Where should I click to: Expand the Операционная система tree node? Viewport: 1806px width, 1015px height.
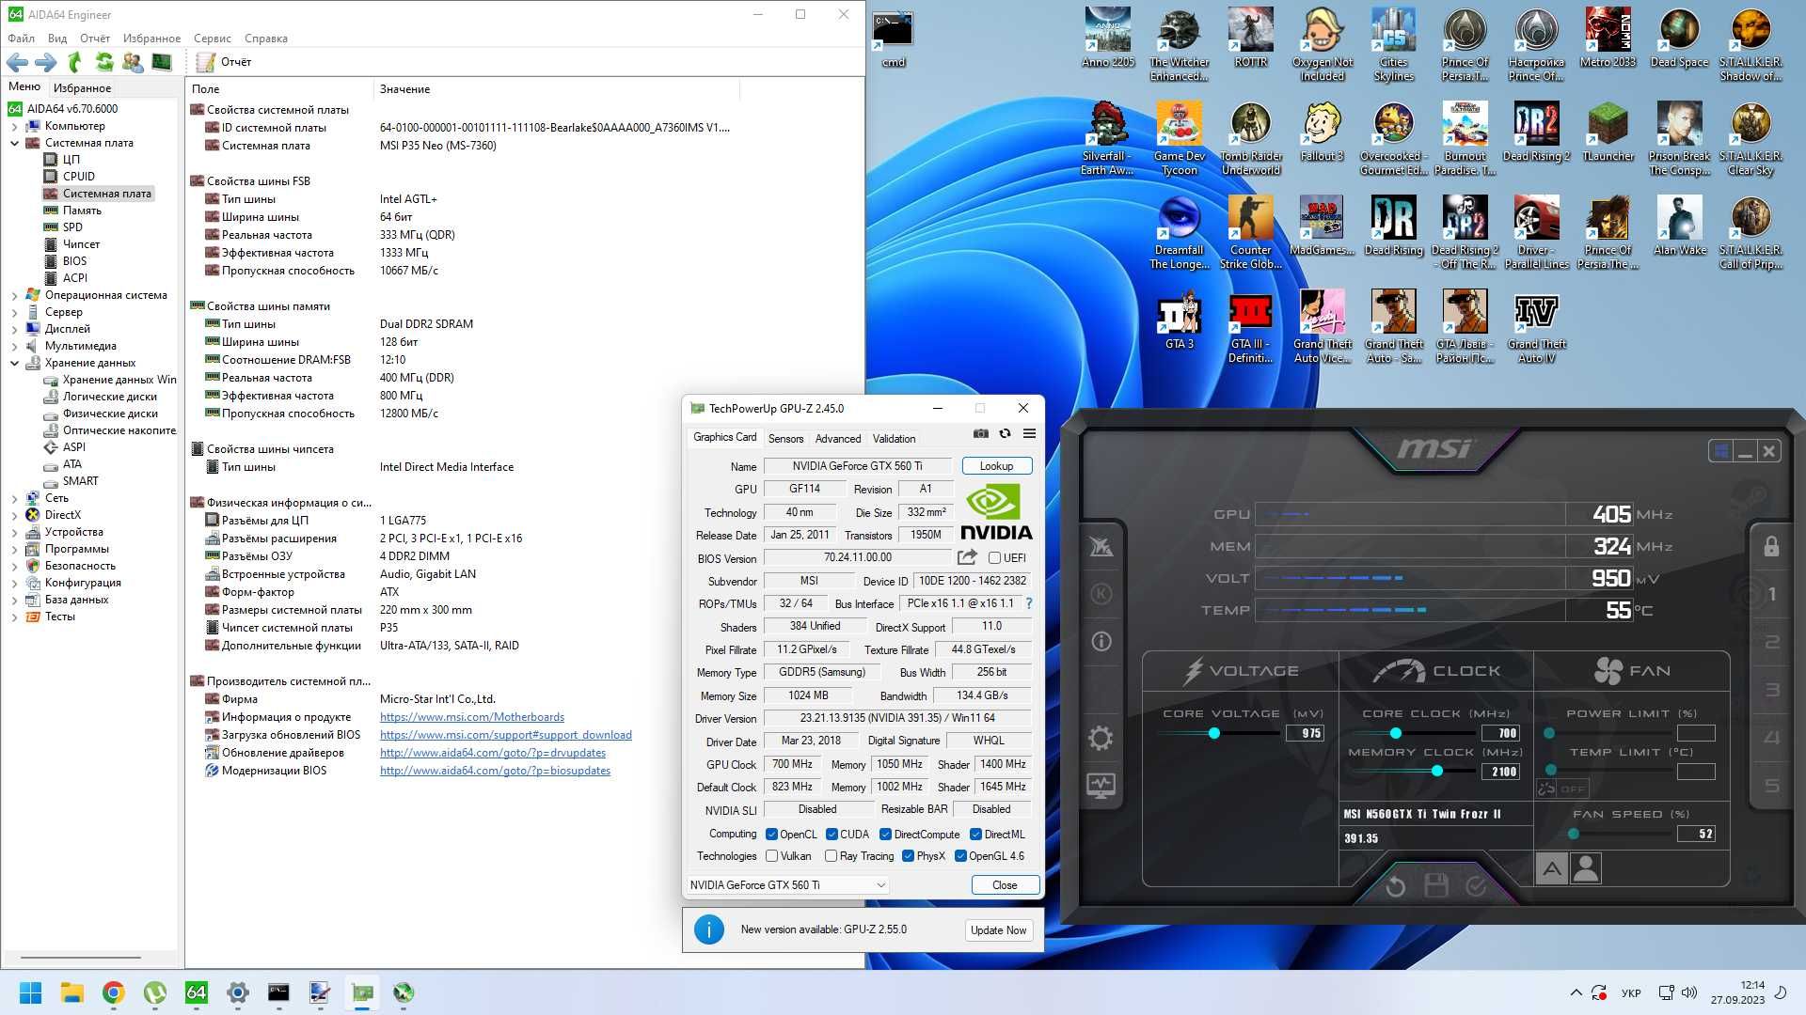point(14,295)
